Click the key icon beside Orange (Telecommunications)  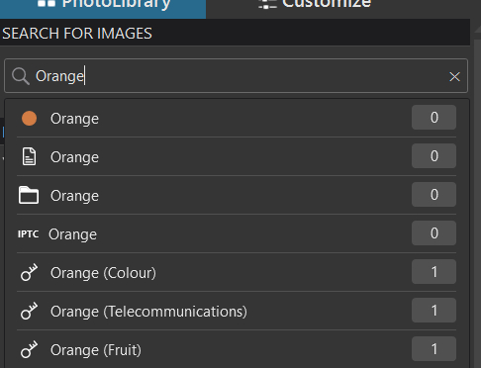pos(29,311)
